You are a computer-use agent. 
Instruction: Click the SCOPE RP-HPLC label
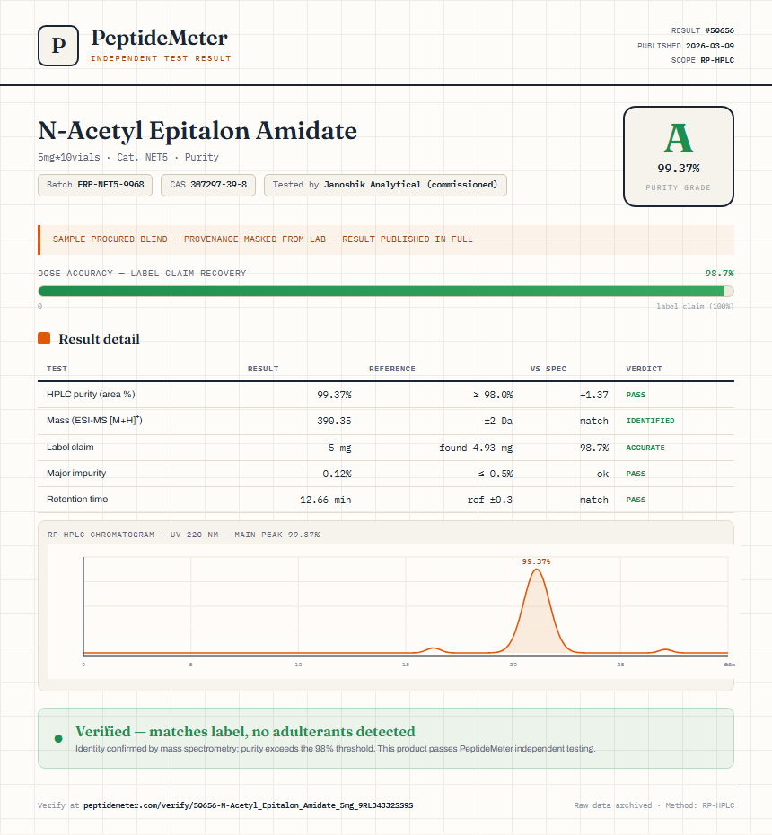point(702,60)
